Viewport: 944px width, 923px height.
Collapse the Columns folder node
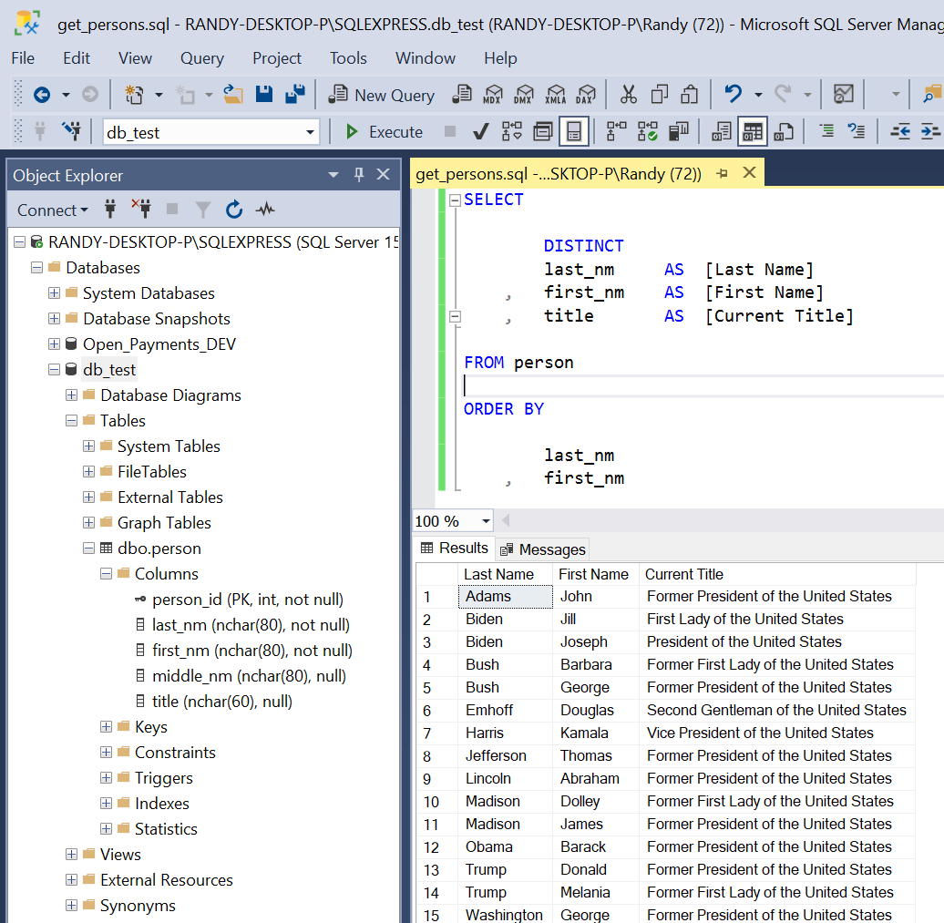point(107,574)
